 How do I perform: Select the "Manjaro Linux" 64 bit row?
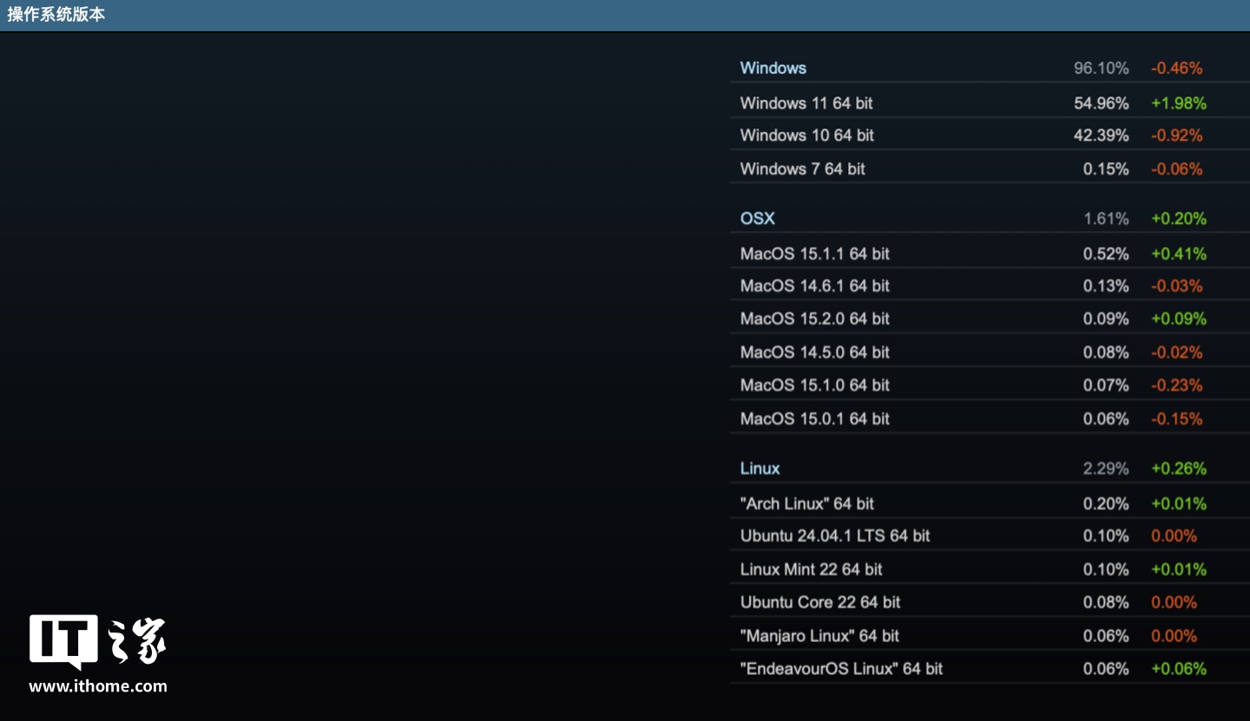pos(990,635)
